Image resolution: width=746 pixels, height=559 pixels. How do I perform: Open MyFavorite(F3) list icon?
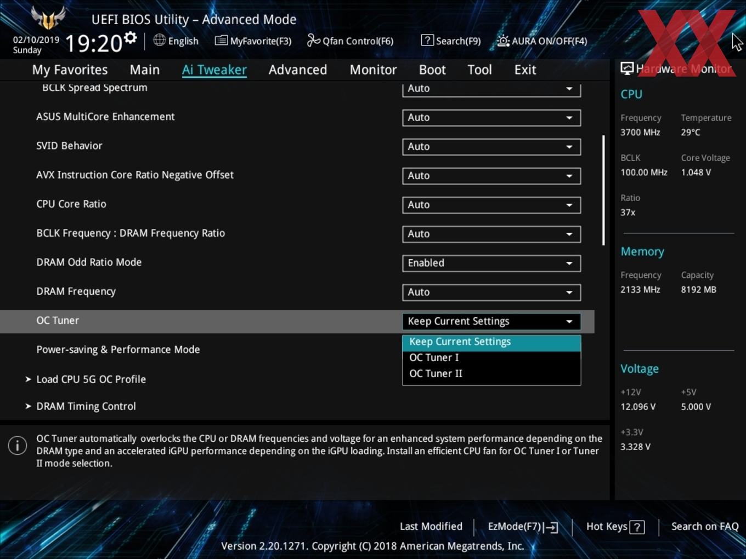(x=221, y=41)
